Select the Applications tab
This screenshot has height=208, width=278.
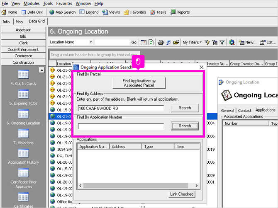point(265,110)
